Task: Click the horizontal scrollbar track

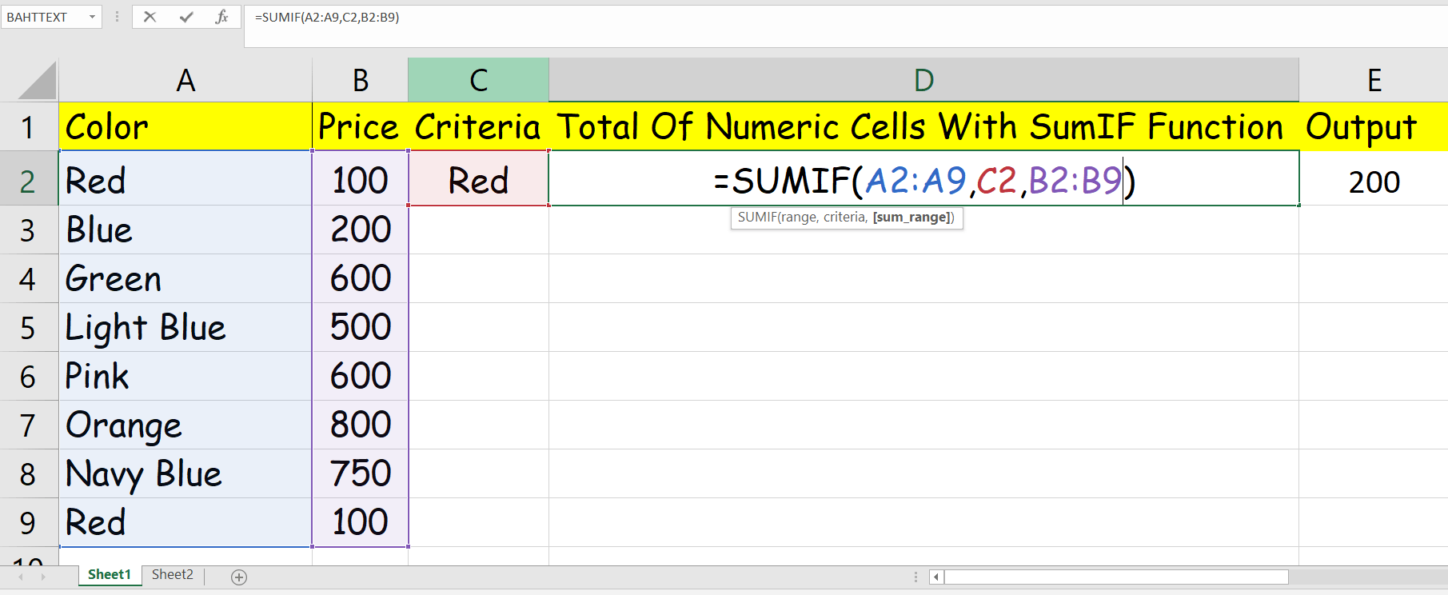Action: click(x=1116, y=577)
